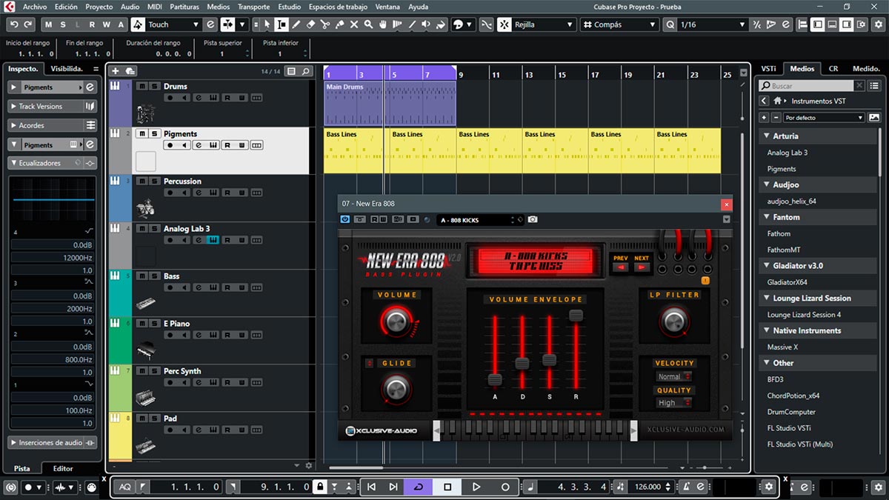This screenshot has width=889, height=500.
Task: Click the R release slider handle
Action: click(x=576, y=316)
